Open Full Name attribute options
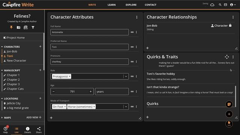This screenshot has width=240, height=135. (136, 32)
